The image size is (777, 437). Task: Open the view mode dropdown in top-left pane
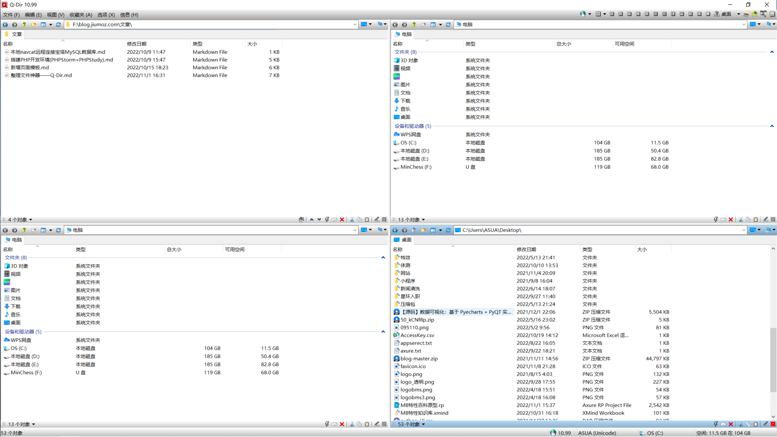[x=51, y=25]
